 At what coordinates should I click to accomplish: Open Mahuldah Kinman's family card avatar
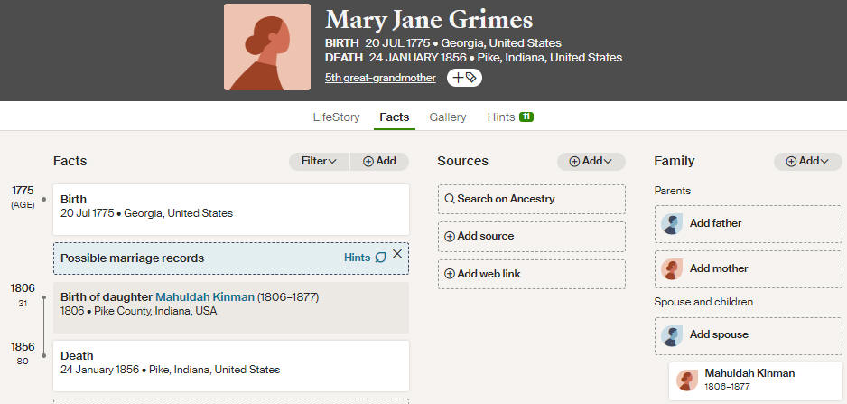(687, 381)
